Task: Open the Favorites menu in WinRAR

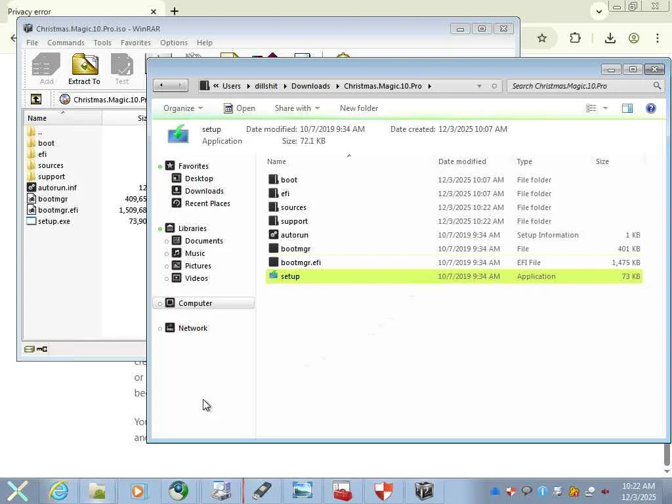Action: [x=135, y=43]
